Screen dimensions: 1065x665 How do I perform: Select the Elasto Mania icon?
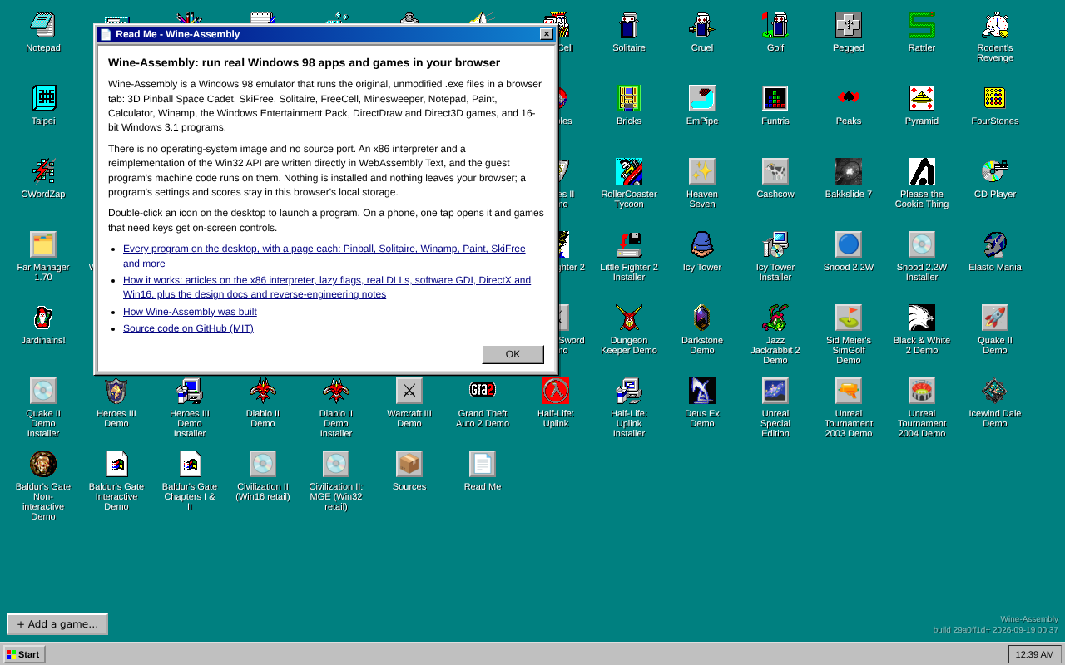(x=995, y=244)
